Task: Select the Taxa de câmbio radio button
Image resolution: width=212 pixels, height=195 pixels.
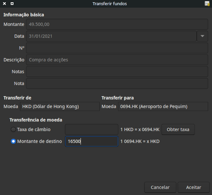Action: (13, 129)
